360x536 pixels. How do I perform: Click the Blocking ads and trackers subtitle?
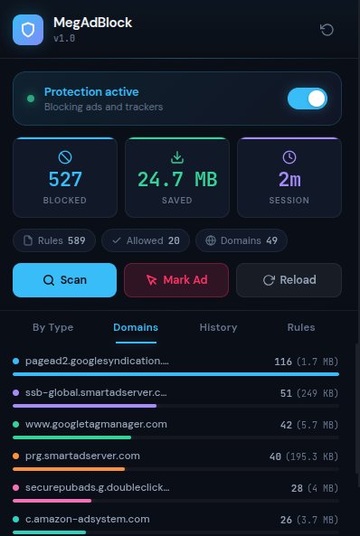pyautogui.click(x=103, y=107)
